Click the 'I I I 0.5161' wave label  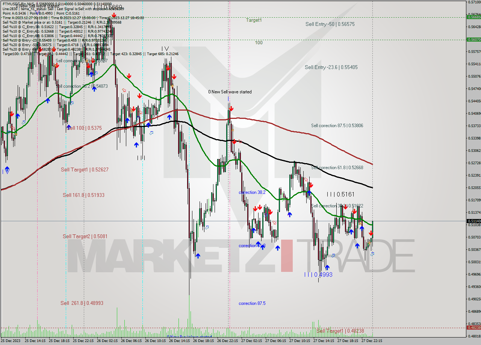340,194
